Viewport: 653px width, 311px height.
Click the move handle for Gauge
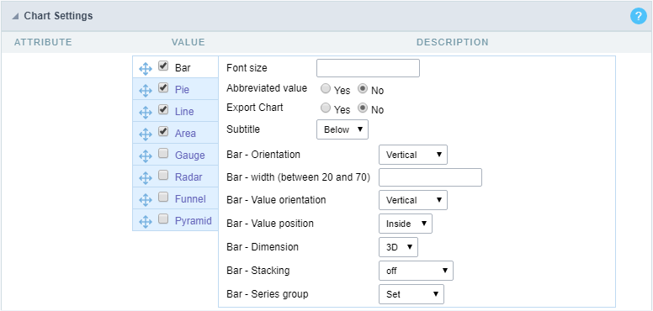coord(145,155)
